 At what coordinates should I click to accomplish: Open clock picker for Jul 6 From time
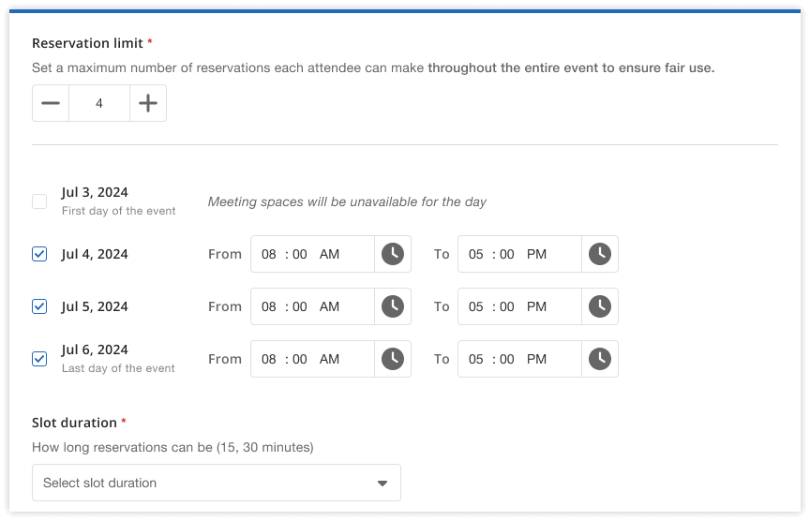tap(393, 359)
